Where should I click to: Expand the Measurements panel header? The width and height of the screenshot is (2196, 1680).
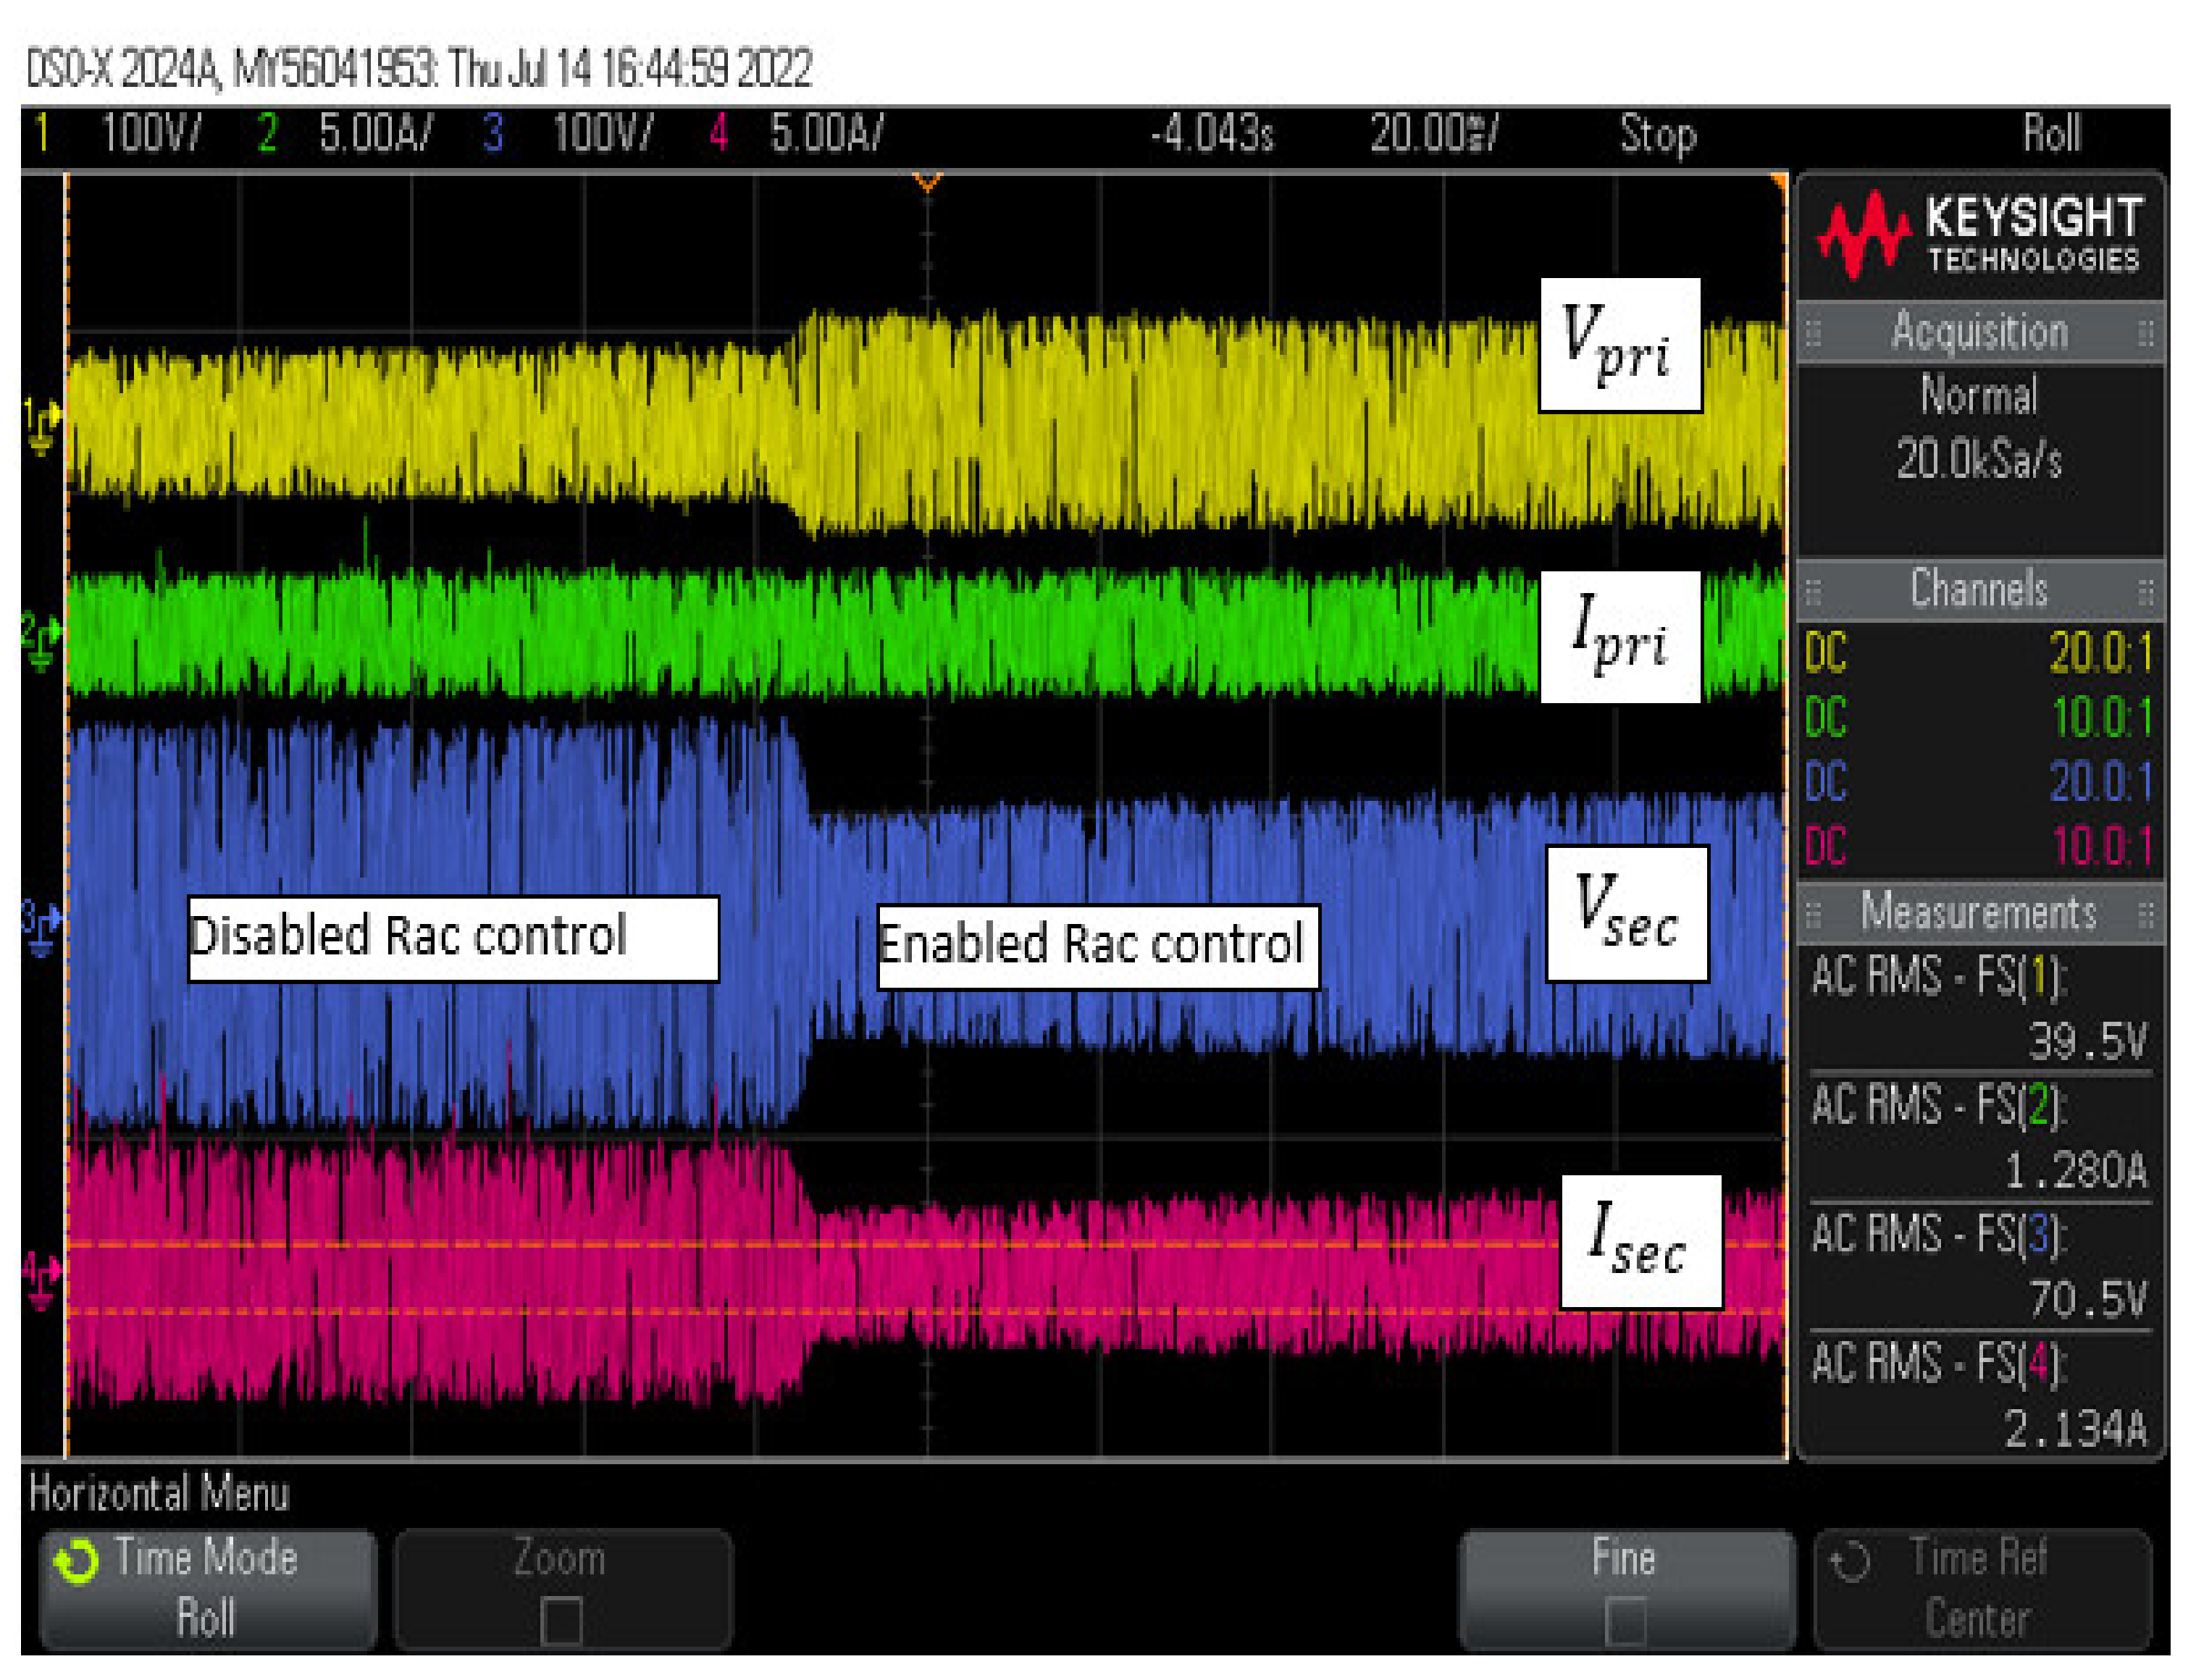point(1979,913)
